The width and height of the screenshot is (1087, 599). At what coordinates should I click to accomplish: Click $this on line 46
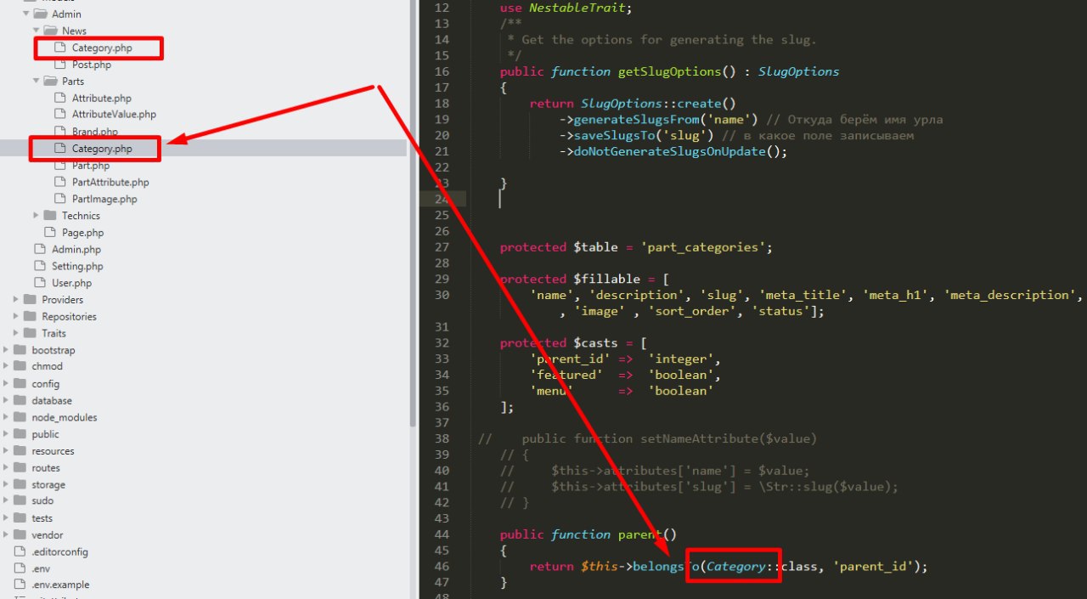[x=600, y=566]
